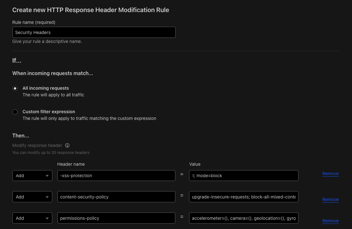Open the Add dropdown for the -xss-protection row
The height and width of the screenshot is (229, 352).
point(32,176)
